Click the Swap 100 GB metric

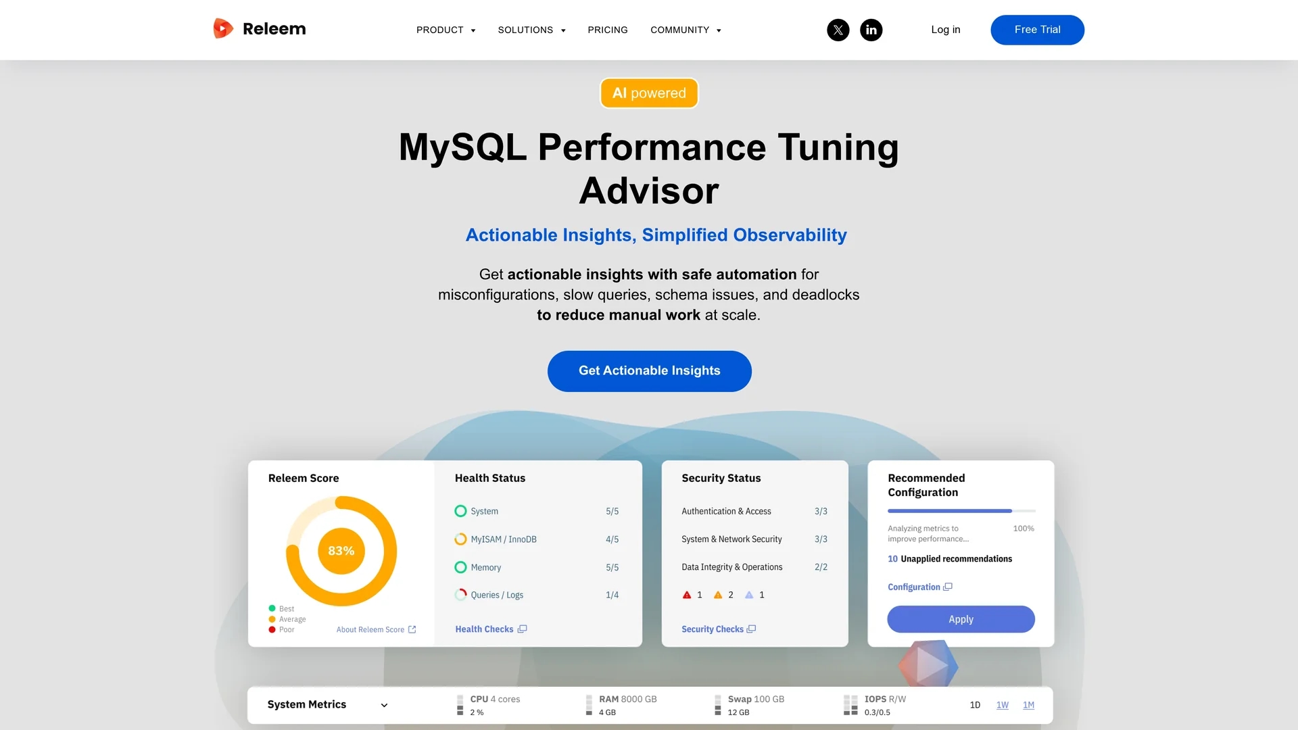756,699
